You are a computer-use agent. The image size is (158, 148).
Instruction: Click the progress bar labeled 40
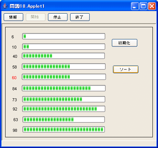coord(63,56)
